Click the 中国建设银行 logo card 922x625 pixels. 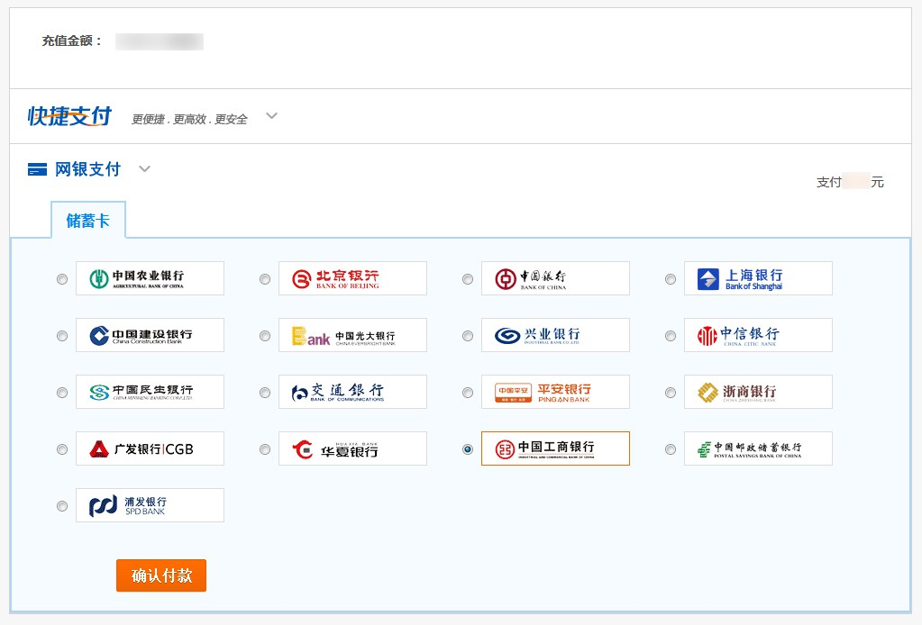click(150, 335)
